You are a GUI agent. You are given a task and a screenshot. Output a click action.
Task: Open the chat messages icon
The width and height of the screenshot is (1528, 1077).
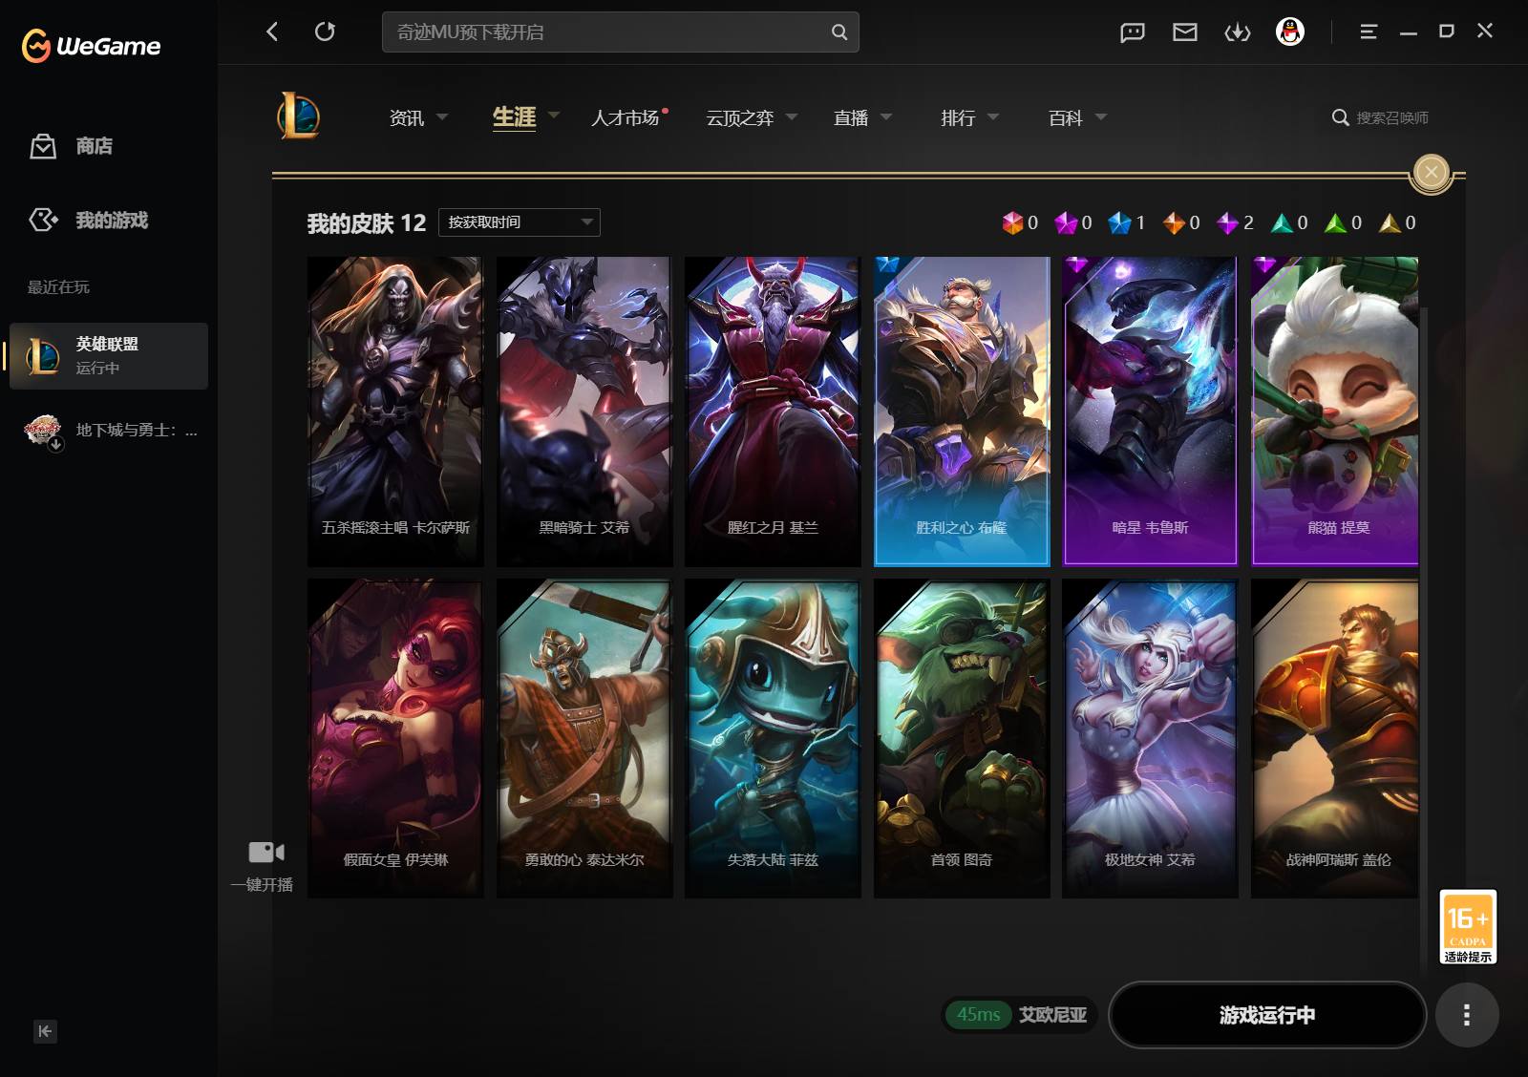[x=1133, y=32]
